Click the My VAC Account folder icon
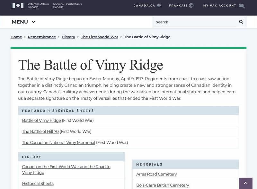257x189 pixels. [242, 6]
